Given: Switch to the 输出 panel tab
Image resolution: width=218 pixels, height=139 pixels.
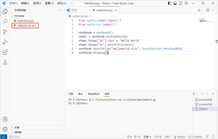Looking at the screenshot, I should 81,94.
